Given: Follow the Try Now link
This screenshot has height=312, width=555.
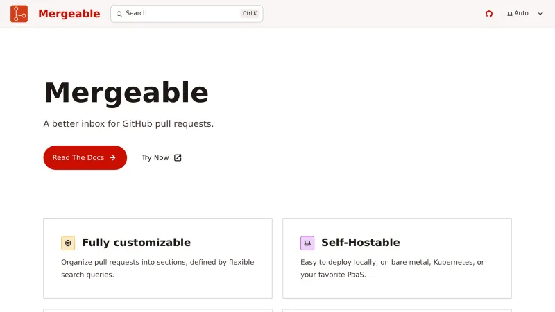Looking at the screenshot, I should 155,157.
